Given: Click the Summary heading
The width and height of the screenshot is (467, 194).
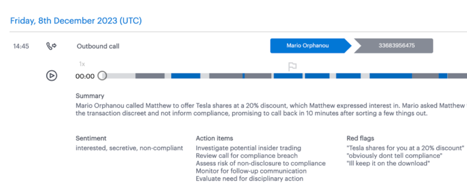Looking at the screenshot, I should coord(90,96).
